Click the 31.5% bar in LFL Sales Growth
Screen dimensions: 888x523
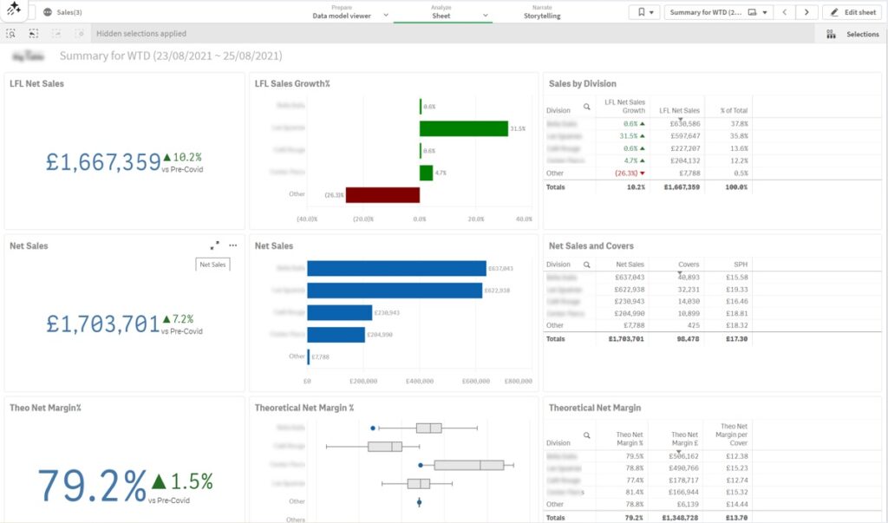(464, 127)
